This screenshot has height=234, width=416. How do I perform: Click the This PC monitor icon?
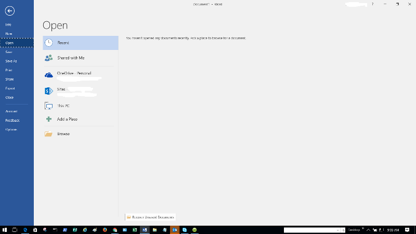click(x=49, y=106)
